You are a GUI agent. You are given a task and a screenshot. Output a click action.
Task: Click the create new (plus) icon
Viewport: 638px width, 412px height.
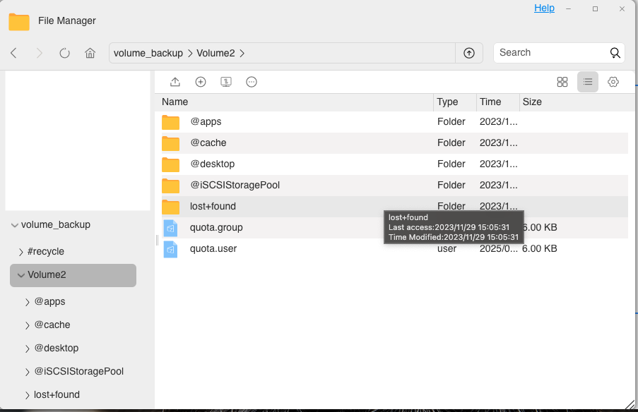coord(201,82)
